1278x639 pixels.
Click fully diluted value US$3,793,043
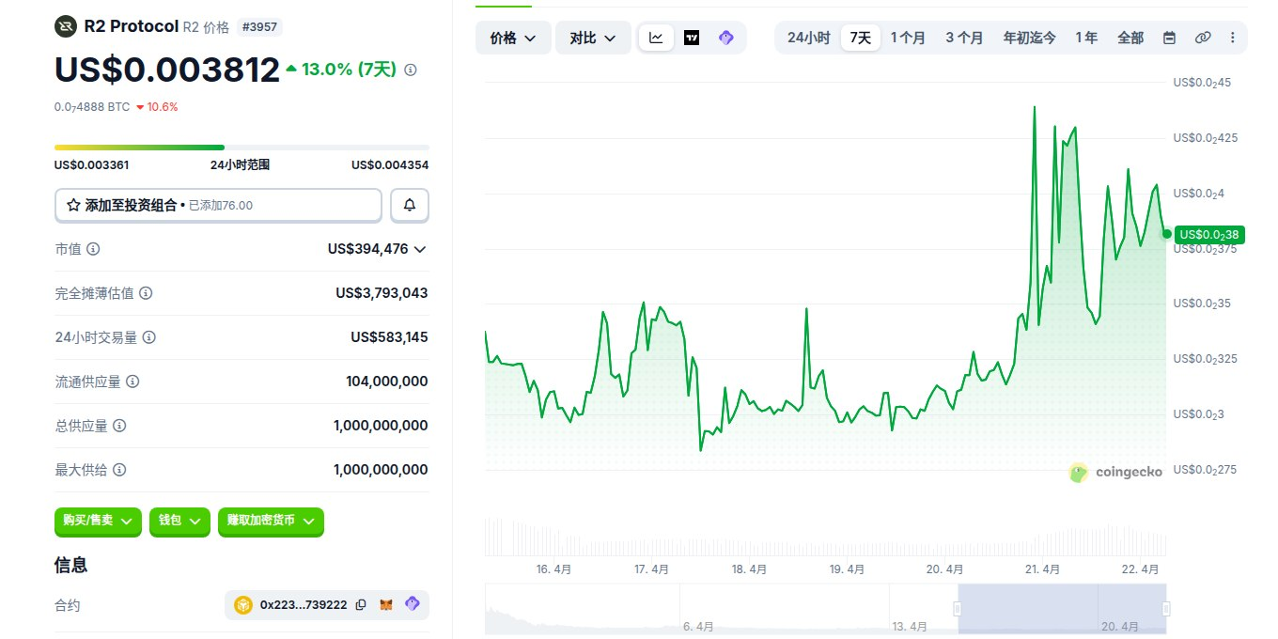382,293
